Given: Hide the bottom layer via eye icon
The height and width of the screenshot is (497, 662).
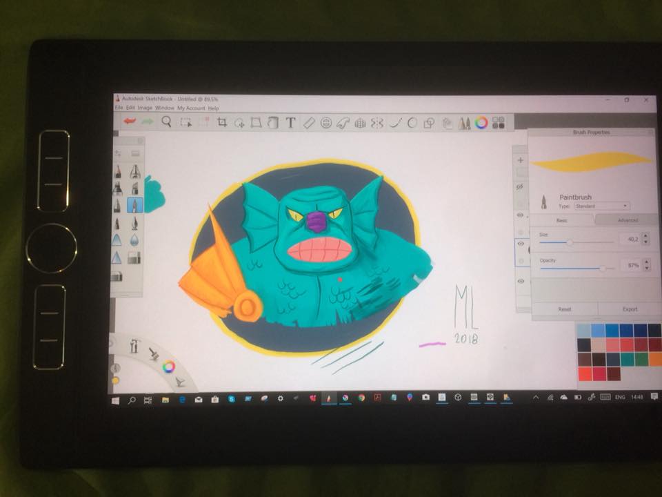Looking at the screenshot, I should pos(521,281).
